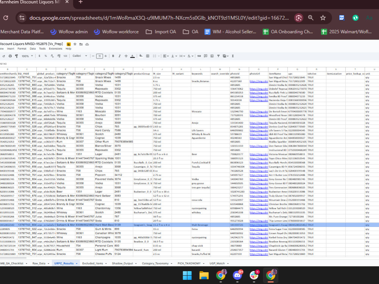Open the Woflow workforce bookmark
The image size is (379, 284).
point(116,32)
